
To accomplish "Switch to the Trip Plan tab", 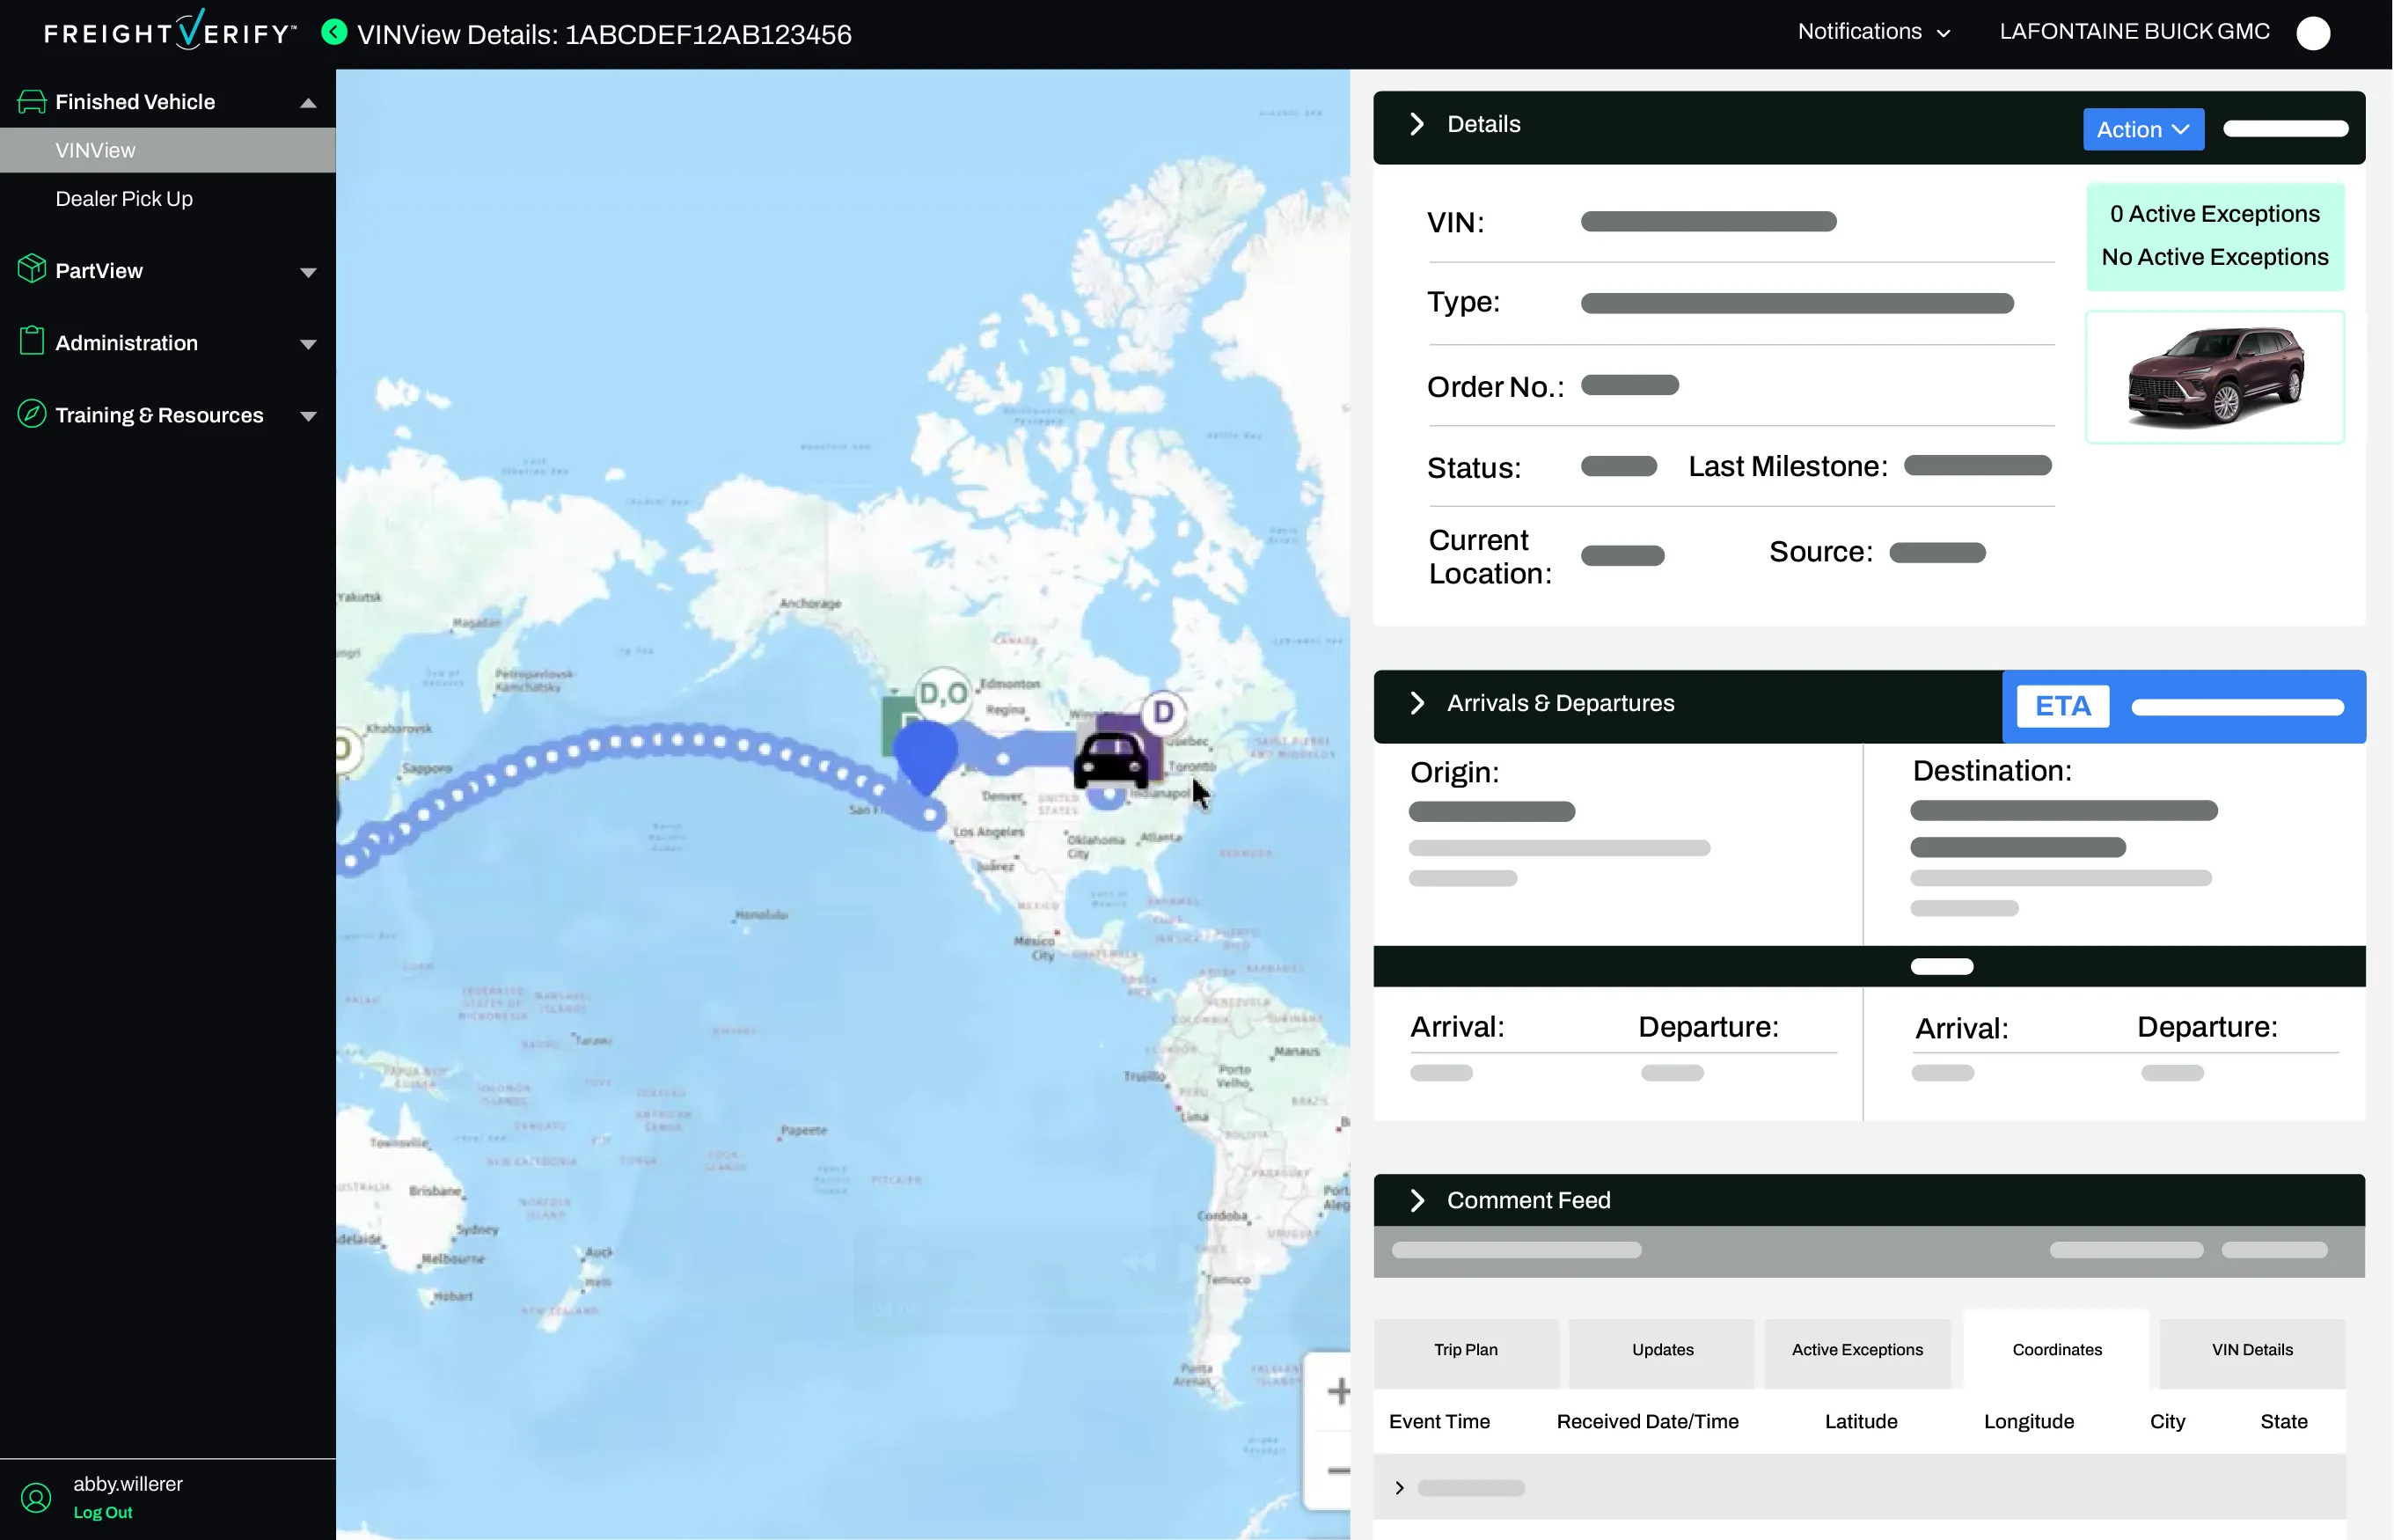I will (1466, 1349).
